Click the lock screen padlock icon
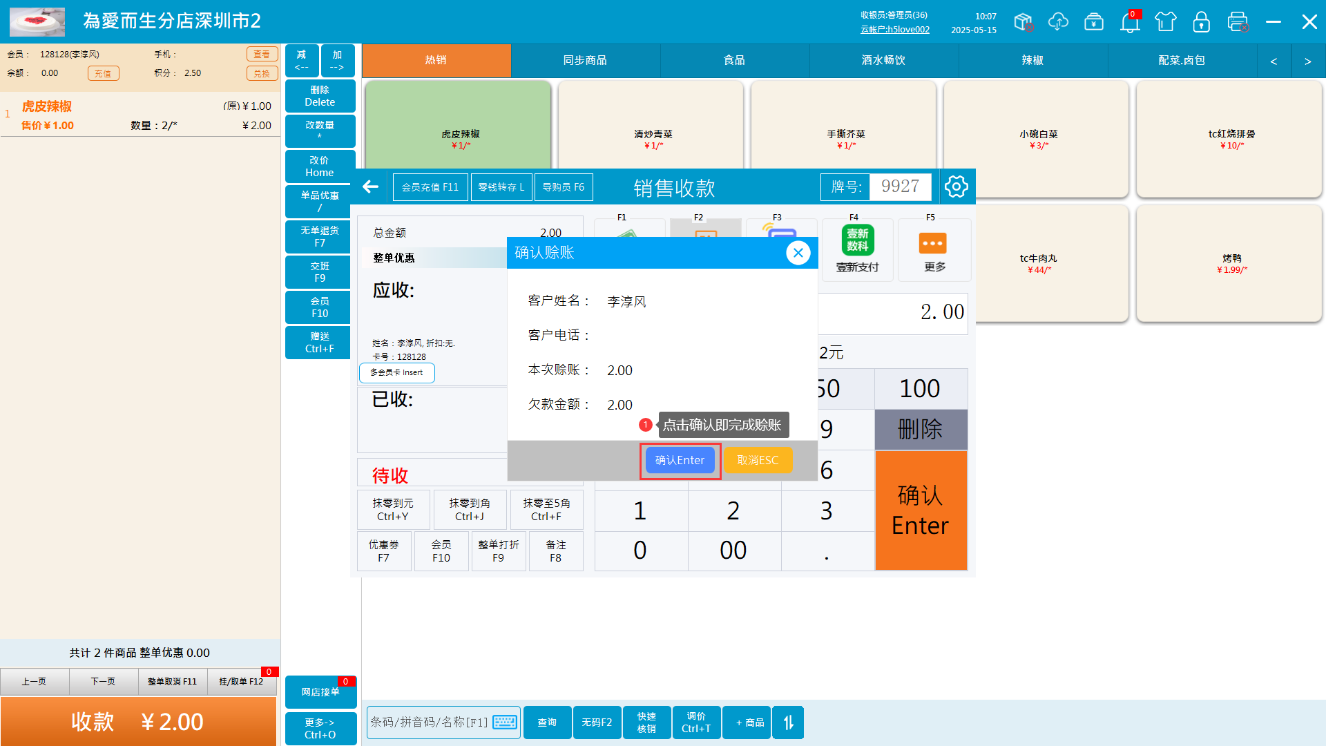The image size is (1326, 746). 1202,22
